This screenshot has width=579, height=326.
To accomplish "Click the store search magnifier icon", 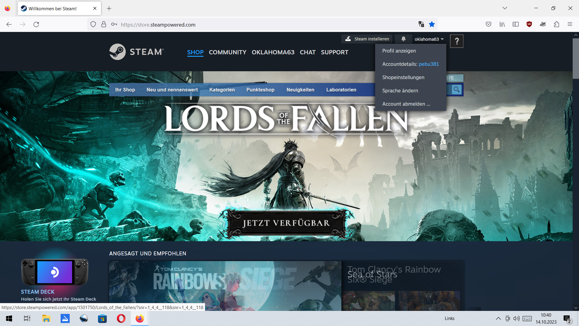I will point(457,90).
